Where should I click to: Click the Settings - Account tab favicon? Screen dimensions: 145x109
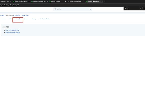(x=14, y=2)
